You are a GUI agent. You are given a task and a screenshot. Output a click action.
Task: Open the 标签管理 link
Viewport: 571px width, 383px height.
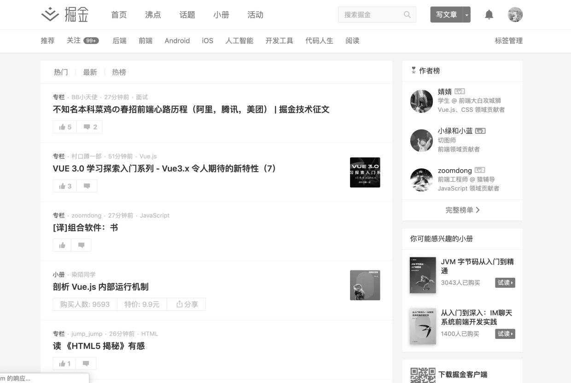(509, 40)
